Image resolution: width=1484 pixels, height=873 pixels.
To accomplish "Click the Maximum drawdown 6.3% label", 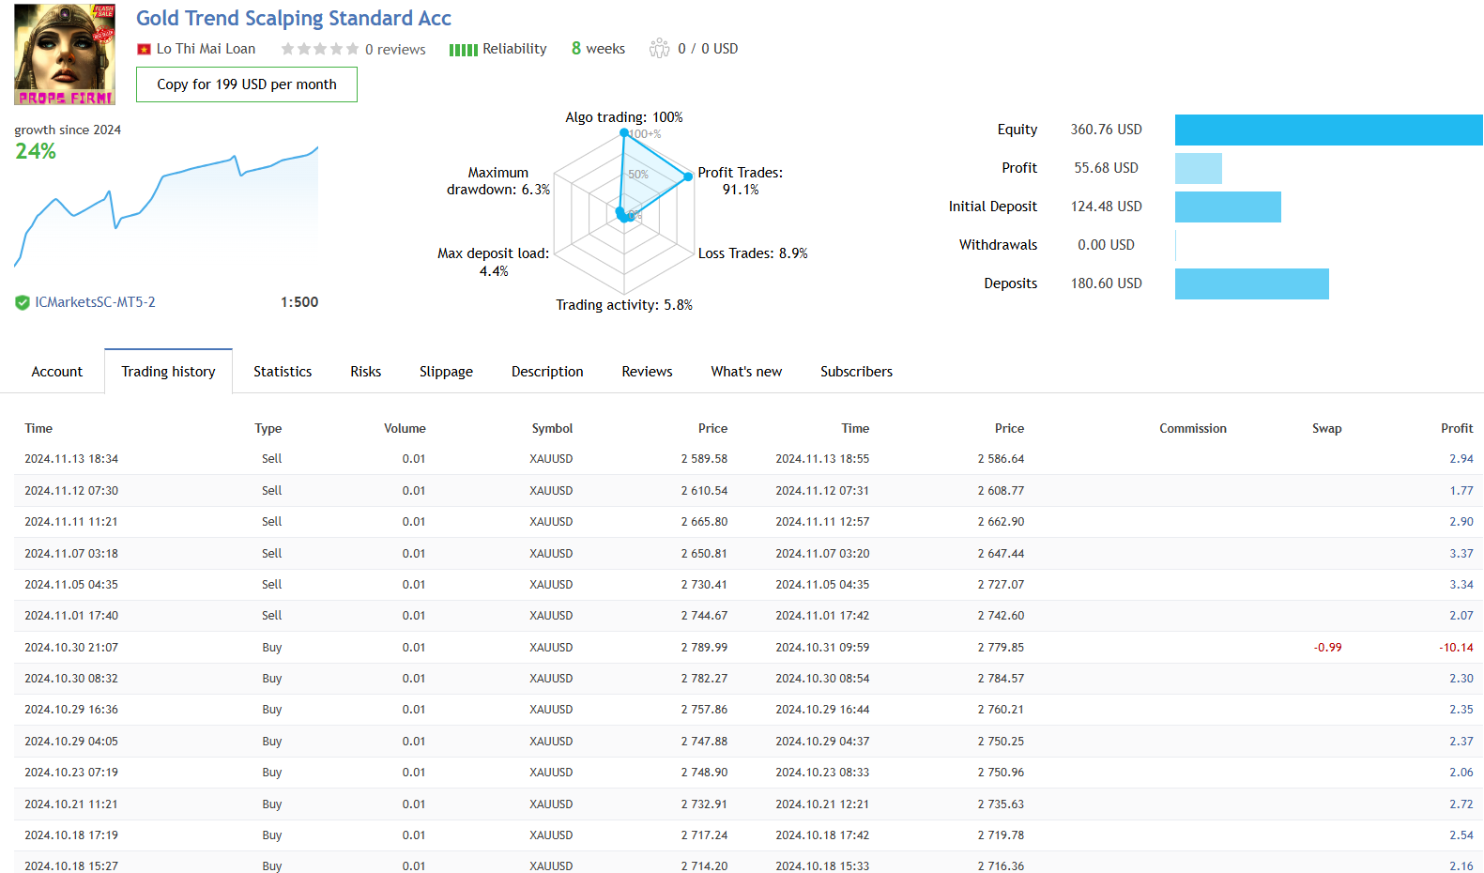I will click(498, 181).
